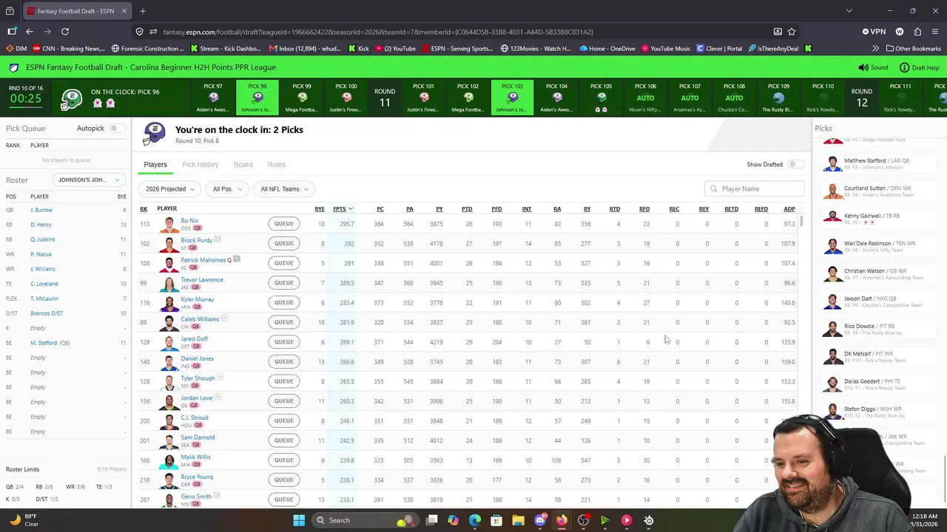Image resolution: width=947 pixels, height=532 pixels.
Task: Launch Microsoft Edge from the taskbar
Action: tap(475, 520)
